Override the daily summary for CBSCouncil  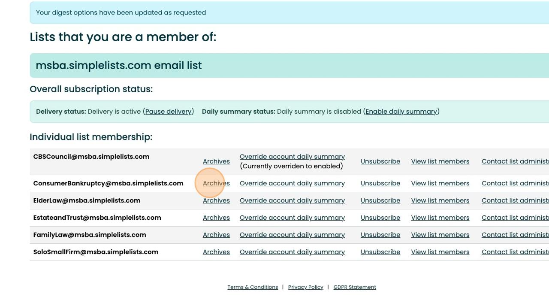click(292, 157)
